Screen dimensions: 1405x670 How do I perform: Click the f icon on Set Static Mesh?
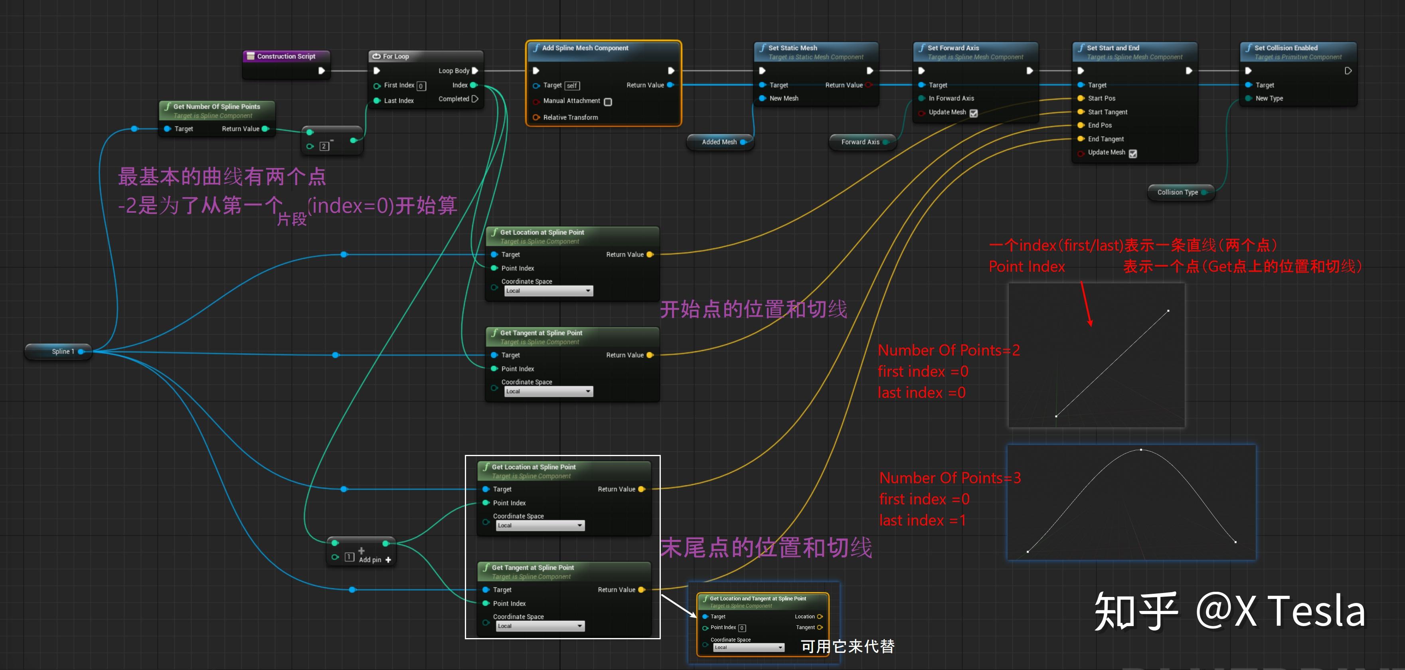click(763, 48)
